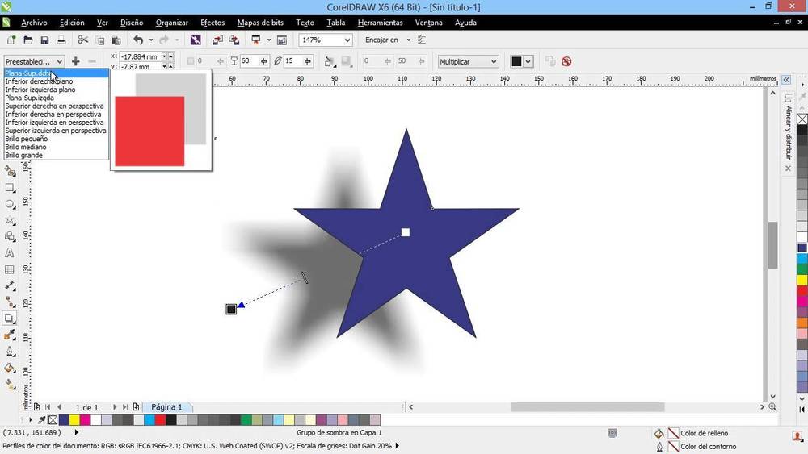The height and width of the screenshot is (454, 808).
Task: Open the shadow color picker dropdown
Action: [x=528, y=61]
